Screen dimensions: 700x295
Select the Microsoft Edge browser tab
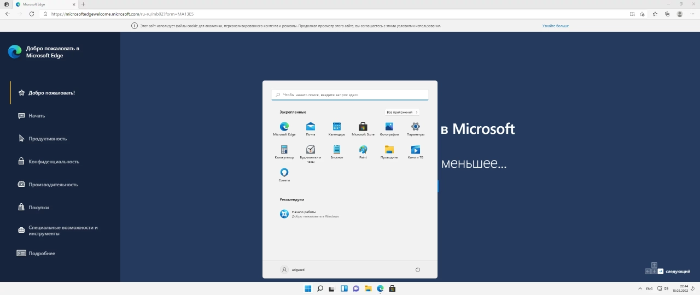[x=46, y=4]
